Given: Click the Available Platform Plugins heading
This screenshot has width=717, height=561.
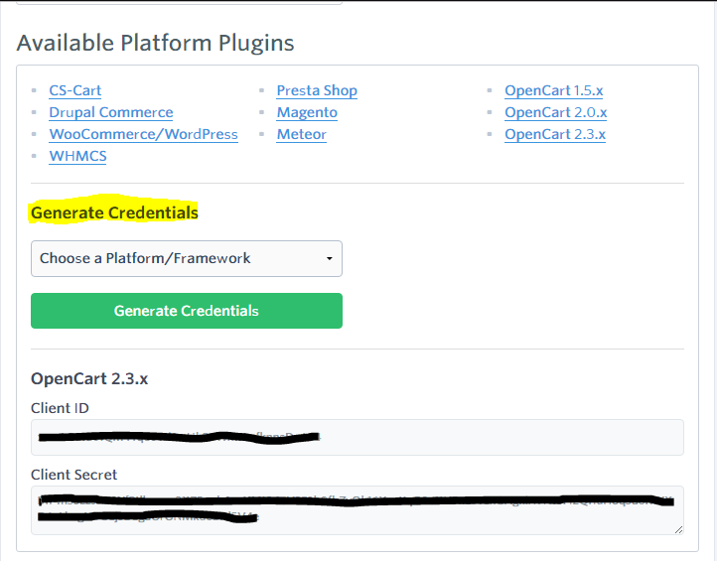Looking at the screenshot, I should click(x=156, y=43).
